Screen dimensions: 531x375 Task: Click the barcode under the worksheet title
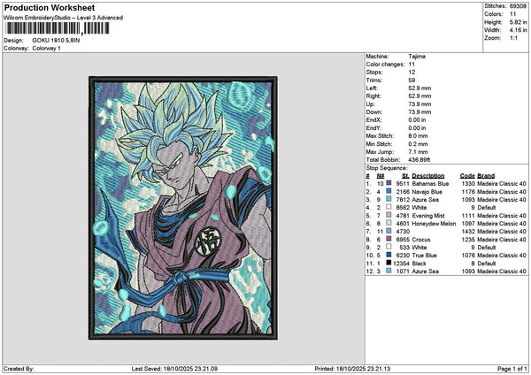pyautogui.click(x=58, y=28)
